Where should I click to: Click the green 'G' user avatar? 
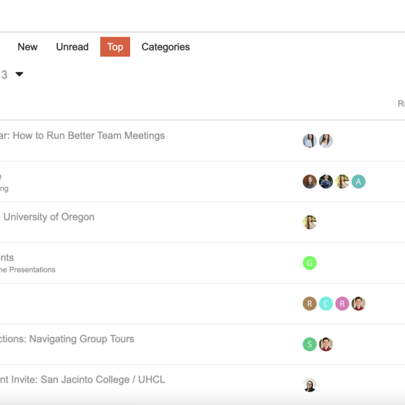point(310,263)
